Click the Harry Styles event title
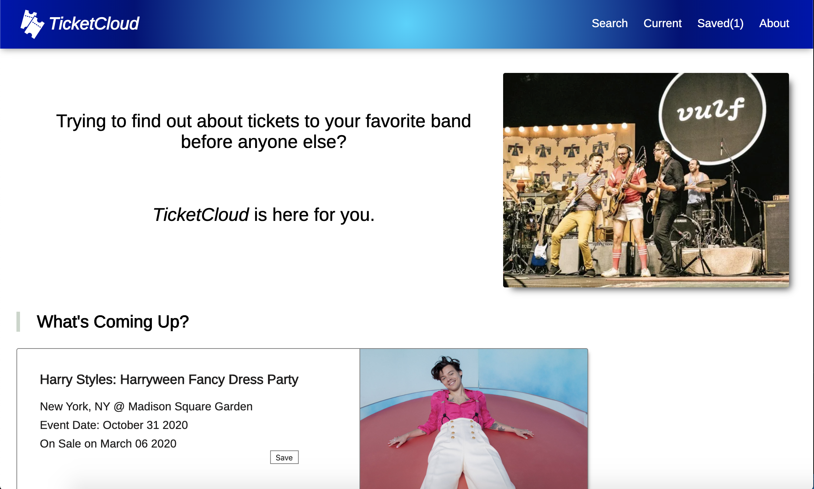Viewport: 814px width, 489px height. (169, 380)
